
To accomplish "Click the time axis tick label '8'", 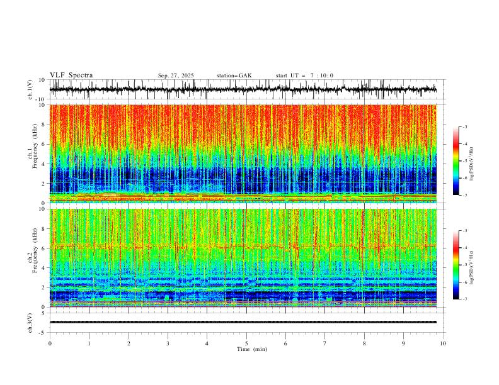I will click(364, 343).
